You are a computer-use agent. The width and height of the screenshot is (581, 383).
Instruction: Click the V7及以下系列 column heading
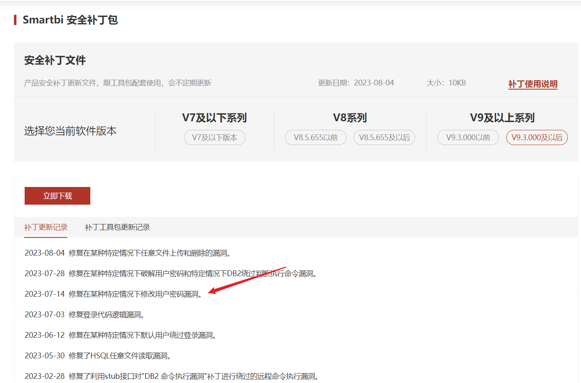coord(214,118)
